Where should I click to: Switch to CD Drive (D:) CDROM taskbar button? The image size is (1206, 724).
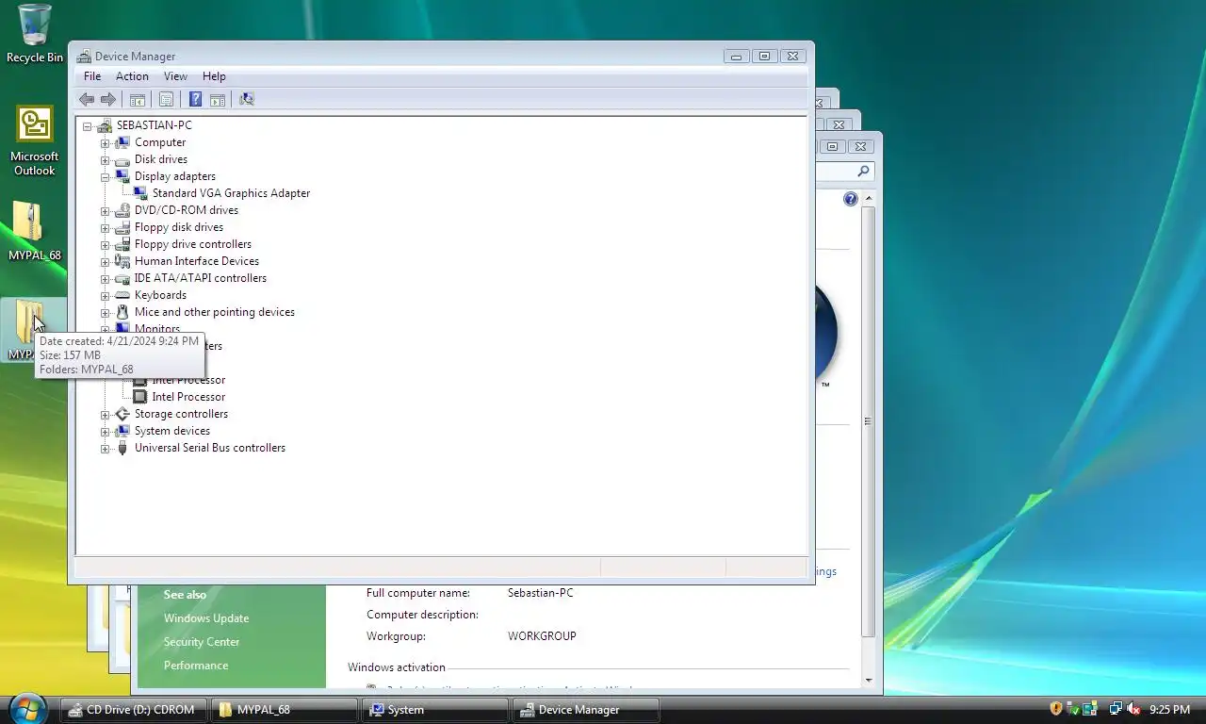click(x=133, y=710)
